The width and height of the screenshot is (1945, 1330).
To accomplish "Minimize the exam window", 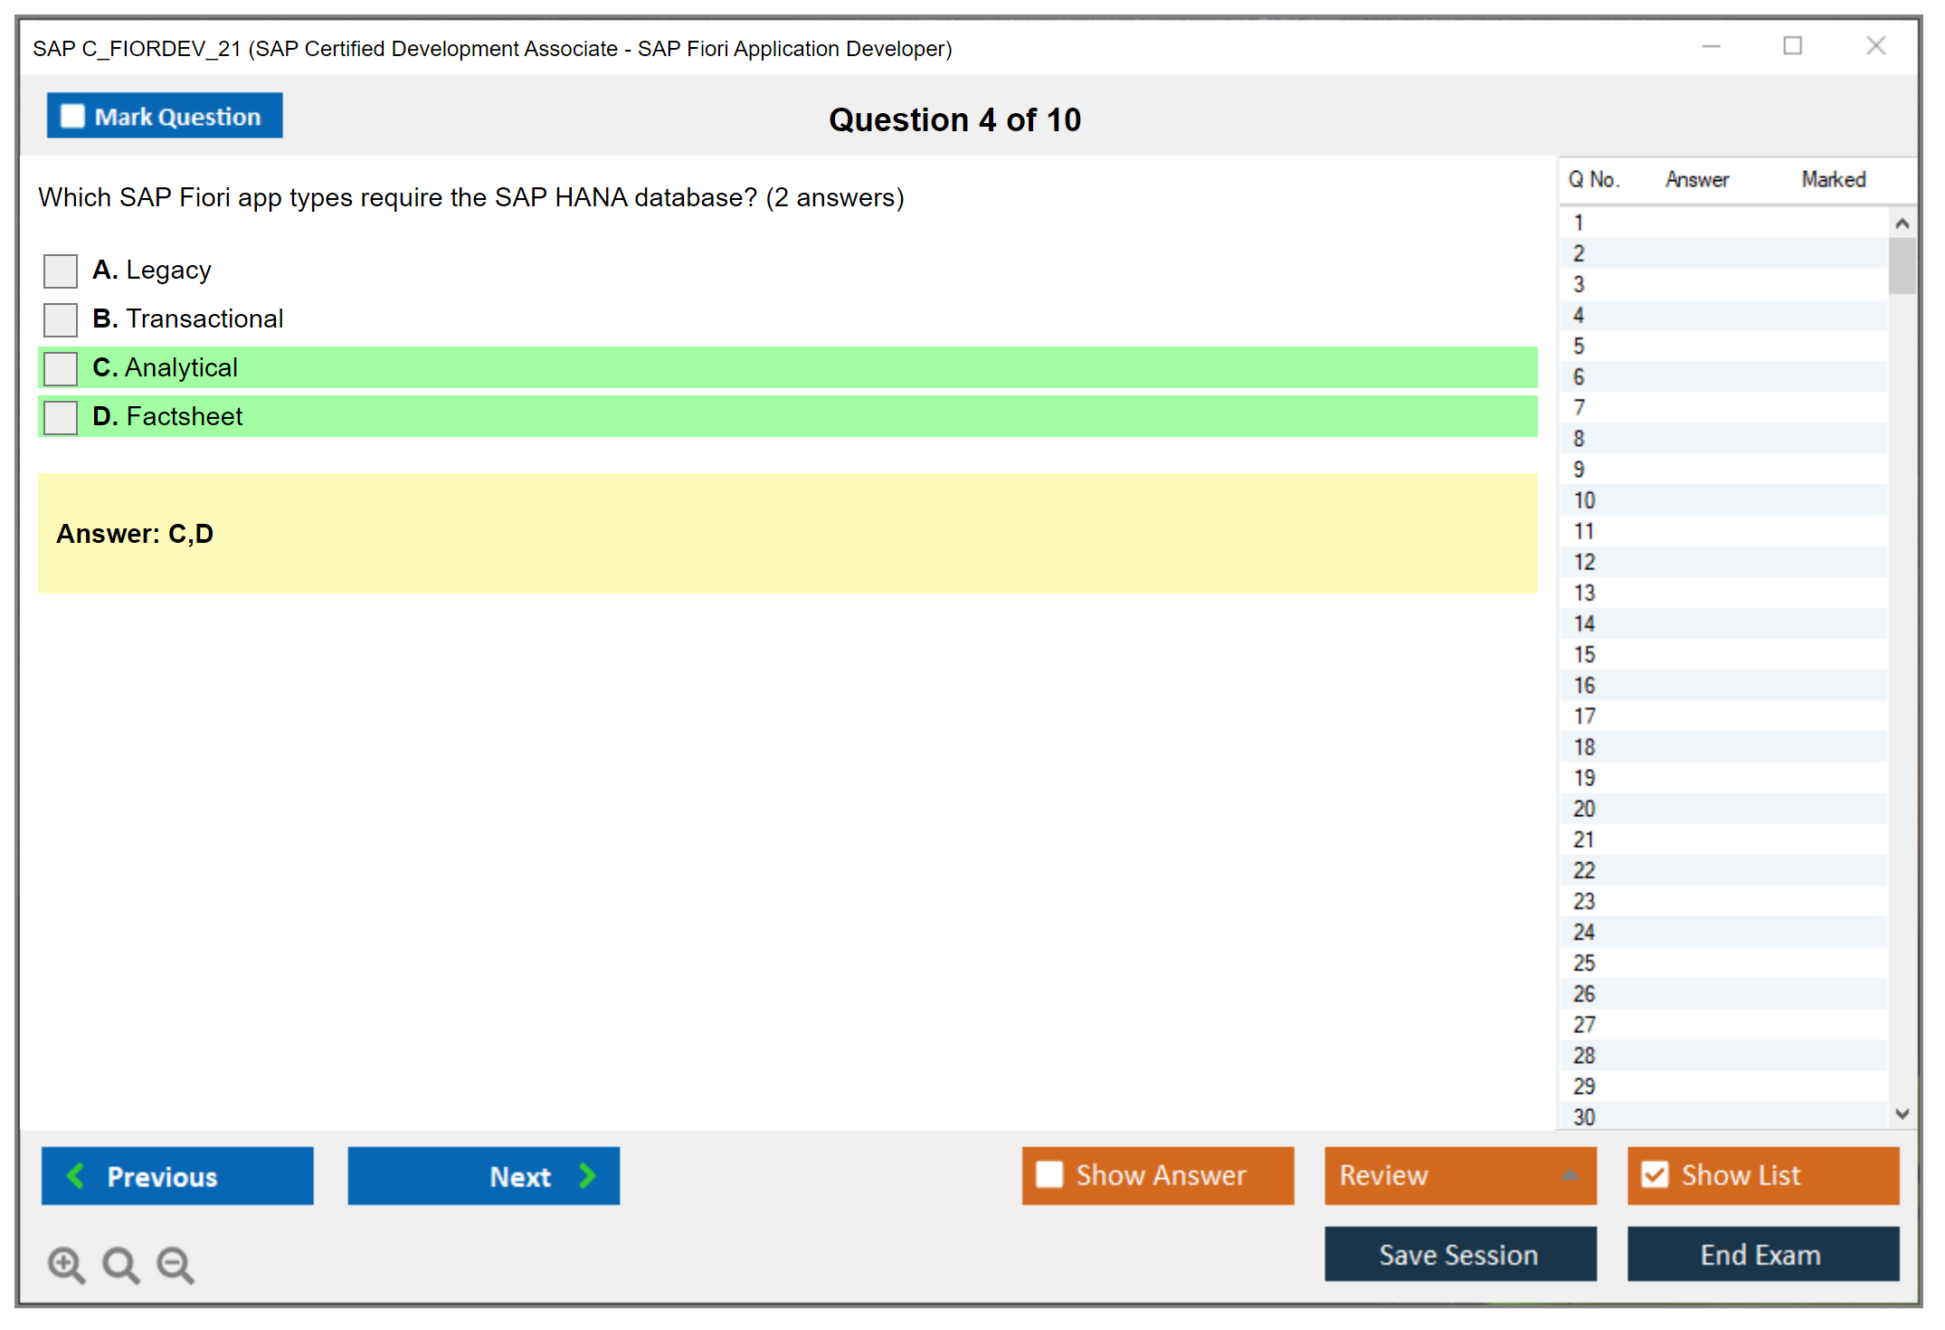I will click(x=1711, y=46).
